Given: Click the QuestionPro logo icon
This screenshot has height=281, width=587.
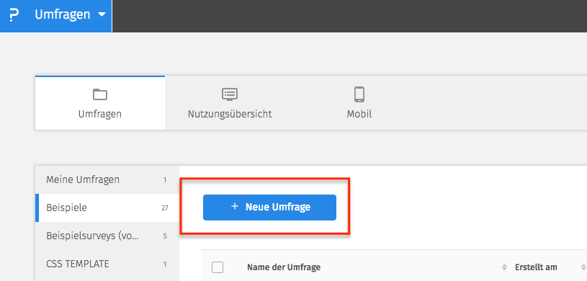Looking at the screenshot, I should [x=14, y=15].
